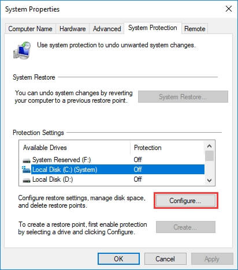The image size is (238, 270).
Task: Click the Configure... button
Action: 185,201
